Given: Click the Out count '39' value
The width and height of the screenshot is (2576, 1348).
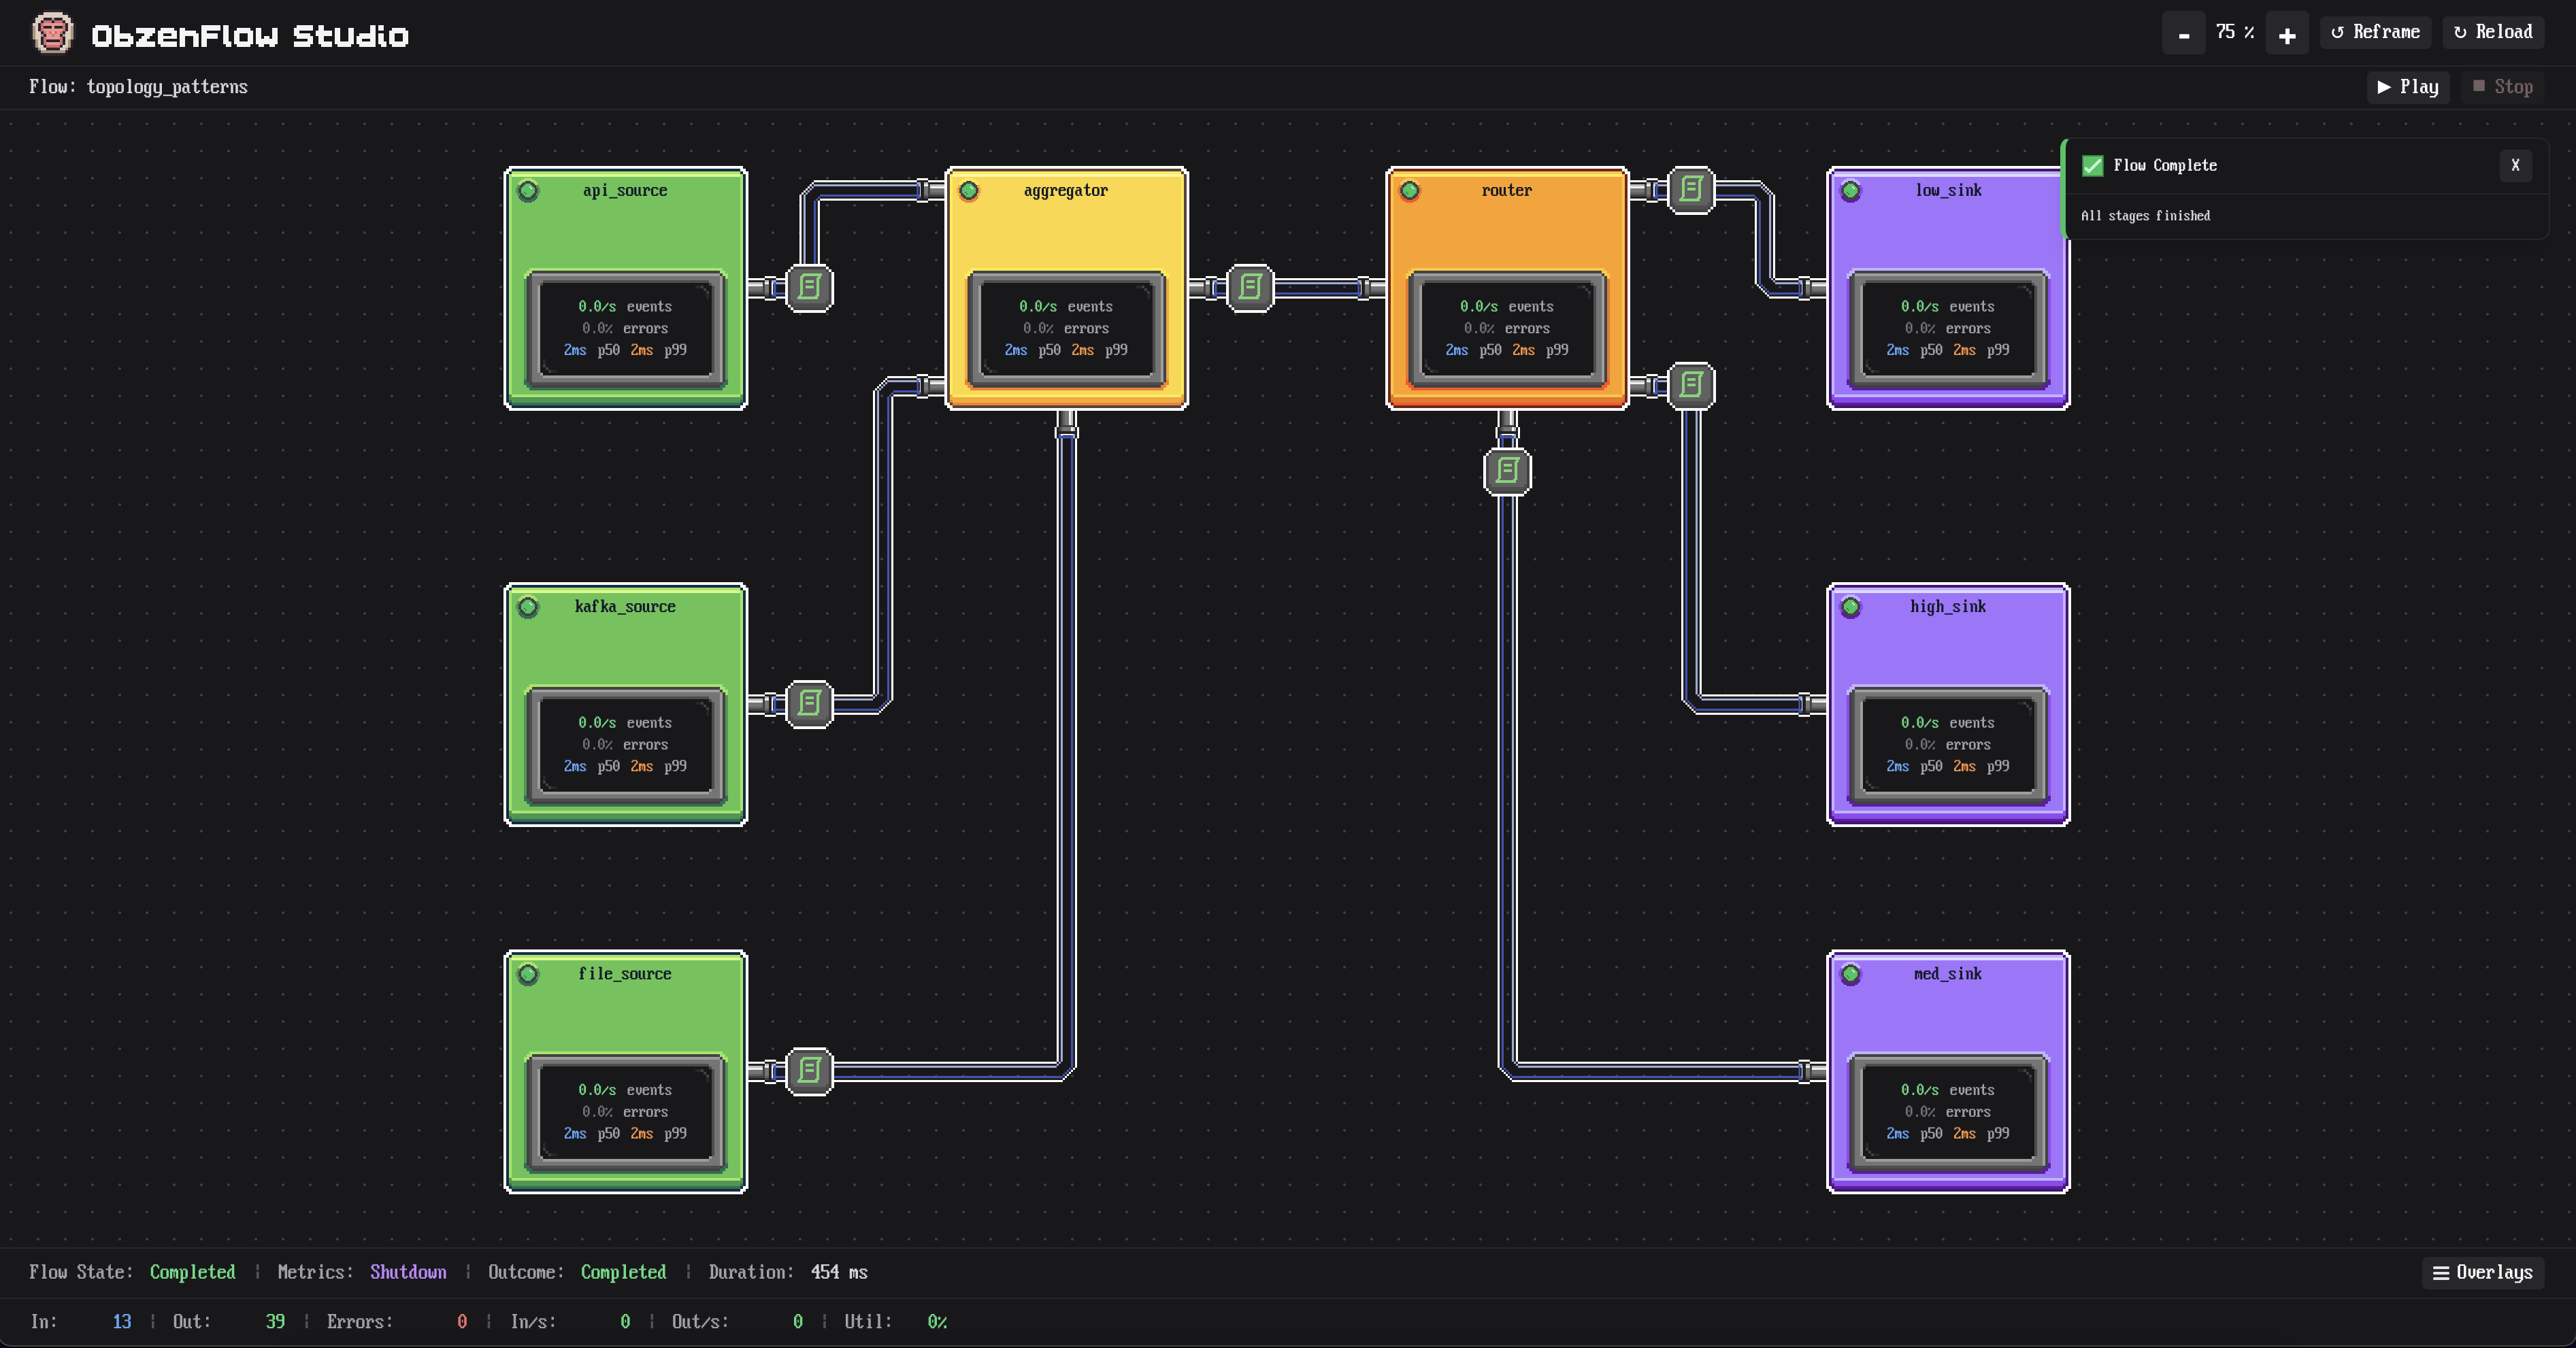Looking at the screenshot, I should pyautogui.click(x=275, y=1322).
